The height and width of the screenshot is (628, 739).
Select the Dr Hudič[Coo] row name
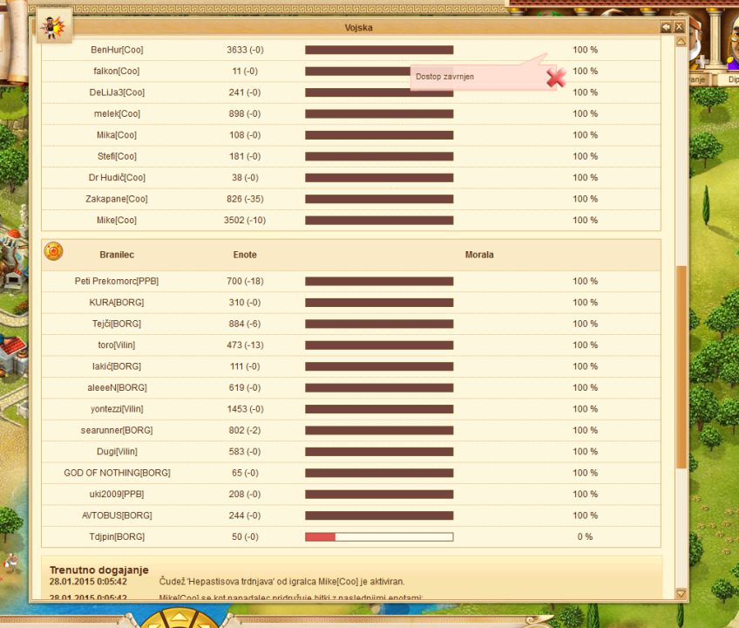(x=117, y=177)
